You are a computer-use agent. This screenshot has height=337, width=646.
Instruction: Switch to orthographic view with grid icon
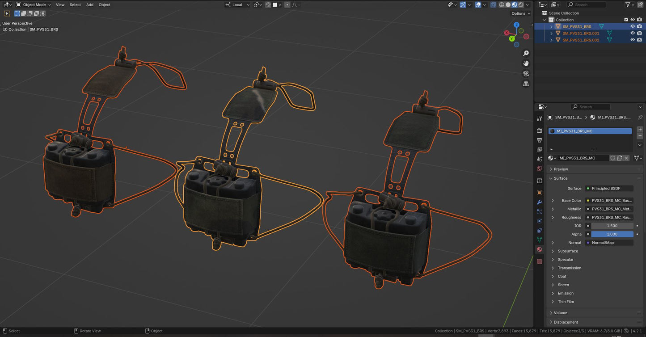tap(526, 84)
